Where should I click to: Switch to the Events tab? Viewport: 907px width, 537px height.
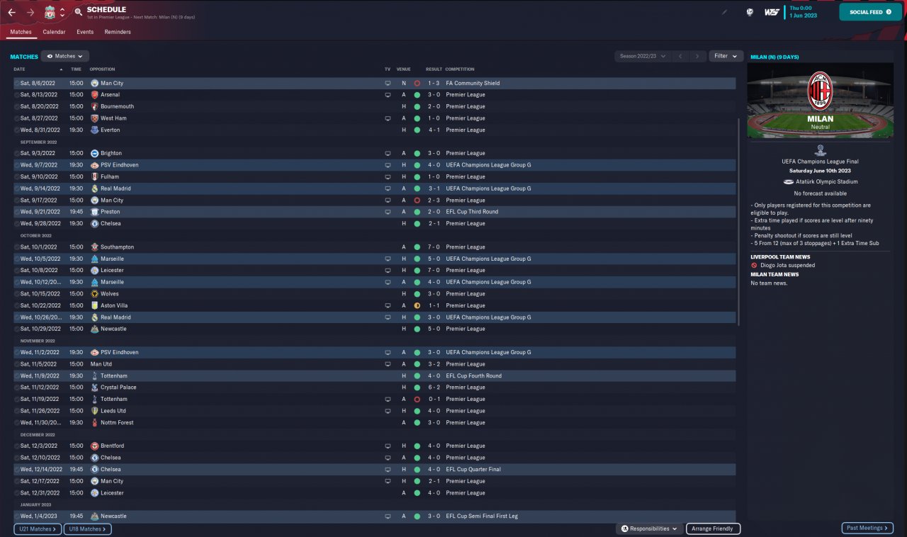pyautogui.click(x=85, y=32)
